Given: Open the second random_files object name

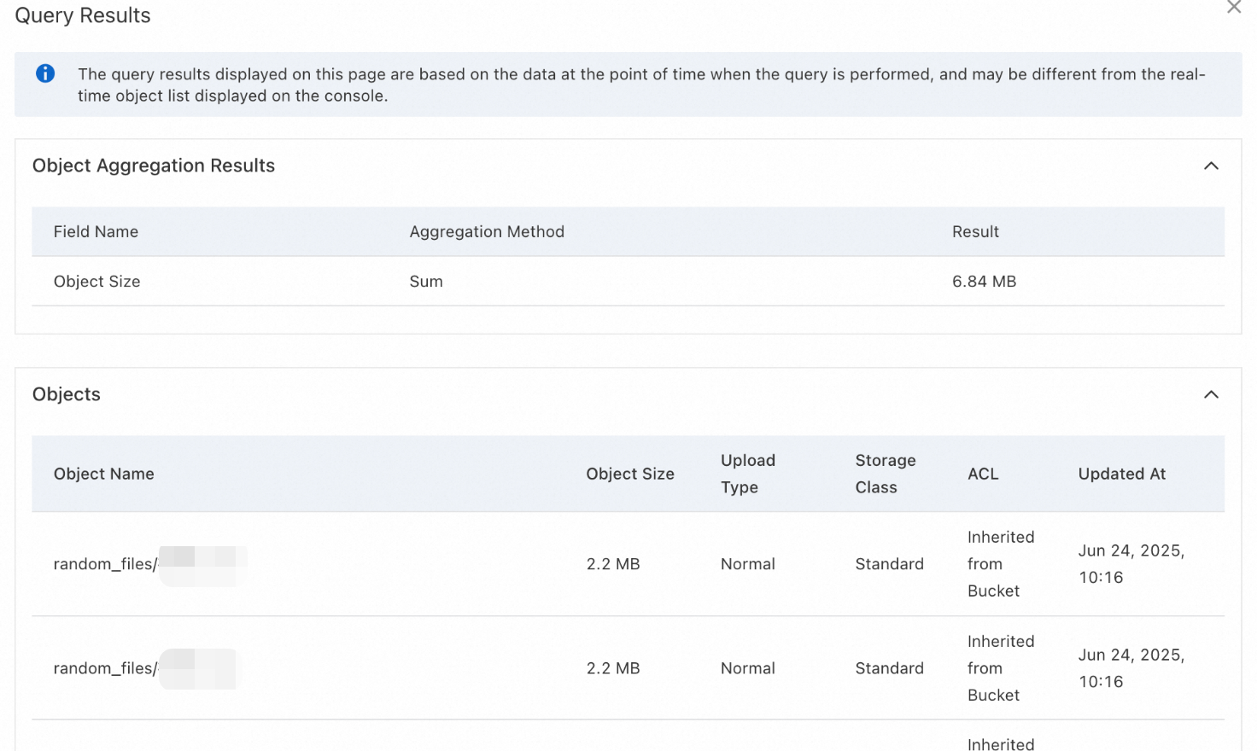Looking at the screenshot, I should tap(106, 668).
